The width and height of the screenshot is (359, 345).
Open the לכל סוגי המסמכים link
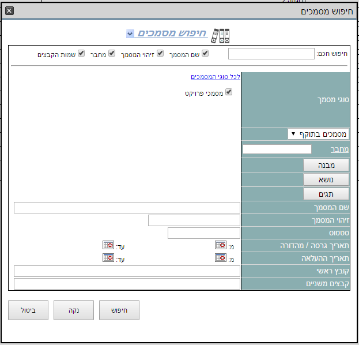(x=216, y=77)
